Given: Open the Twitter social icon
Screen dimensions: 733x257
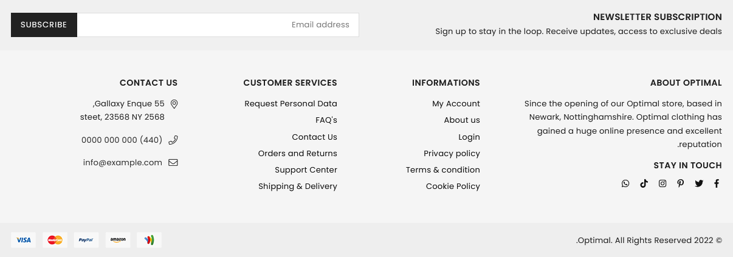Looking at the screenshot, I should point(699,183).
